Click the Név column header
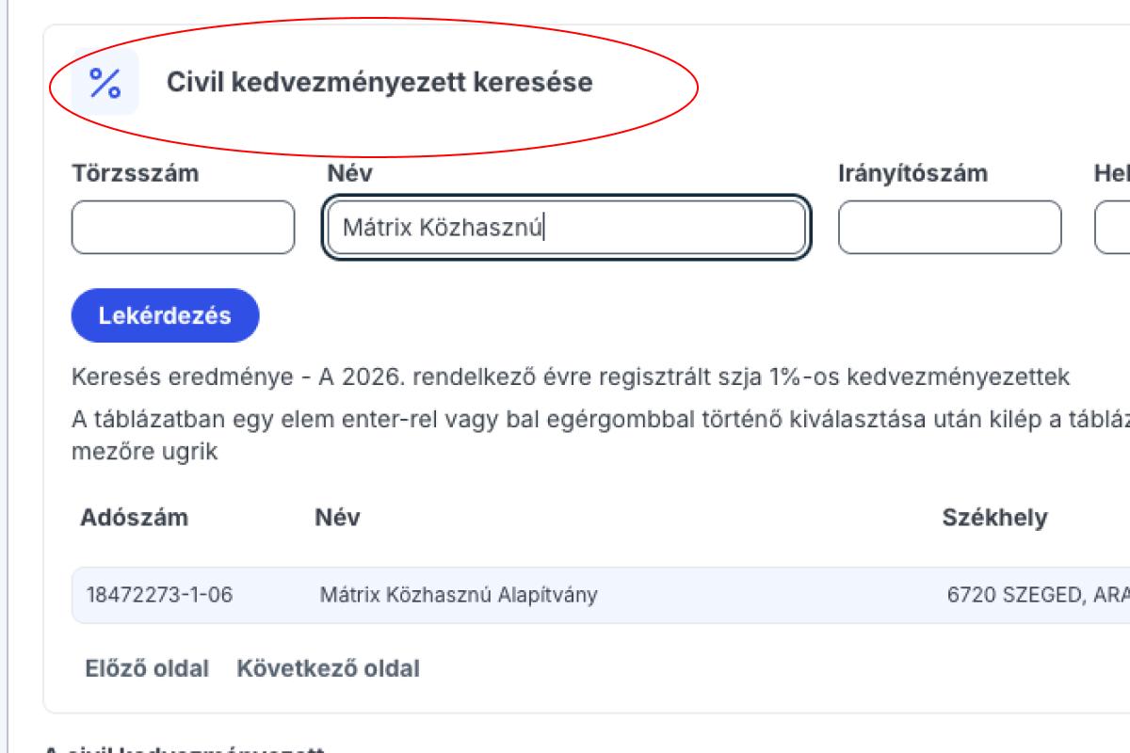The height and width of the screenshot is (753, 1130). (339, 518)
